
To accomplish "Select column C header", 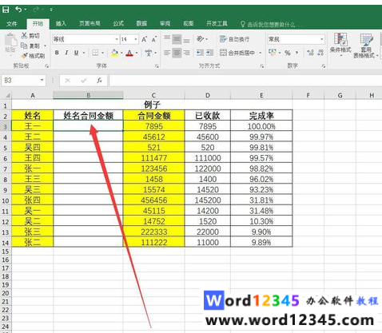I will pyautogui.click(x=153, y=95).
